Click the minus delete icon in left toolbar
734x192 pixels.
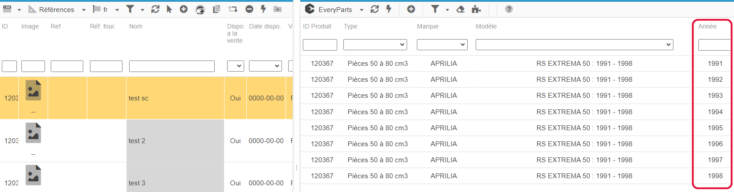pos(249,9)
